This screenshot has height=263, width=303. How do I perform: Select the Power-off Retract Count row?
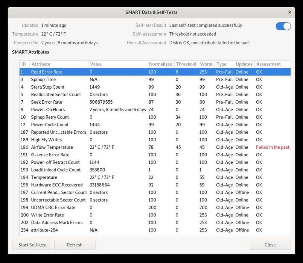pos(155,162)
